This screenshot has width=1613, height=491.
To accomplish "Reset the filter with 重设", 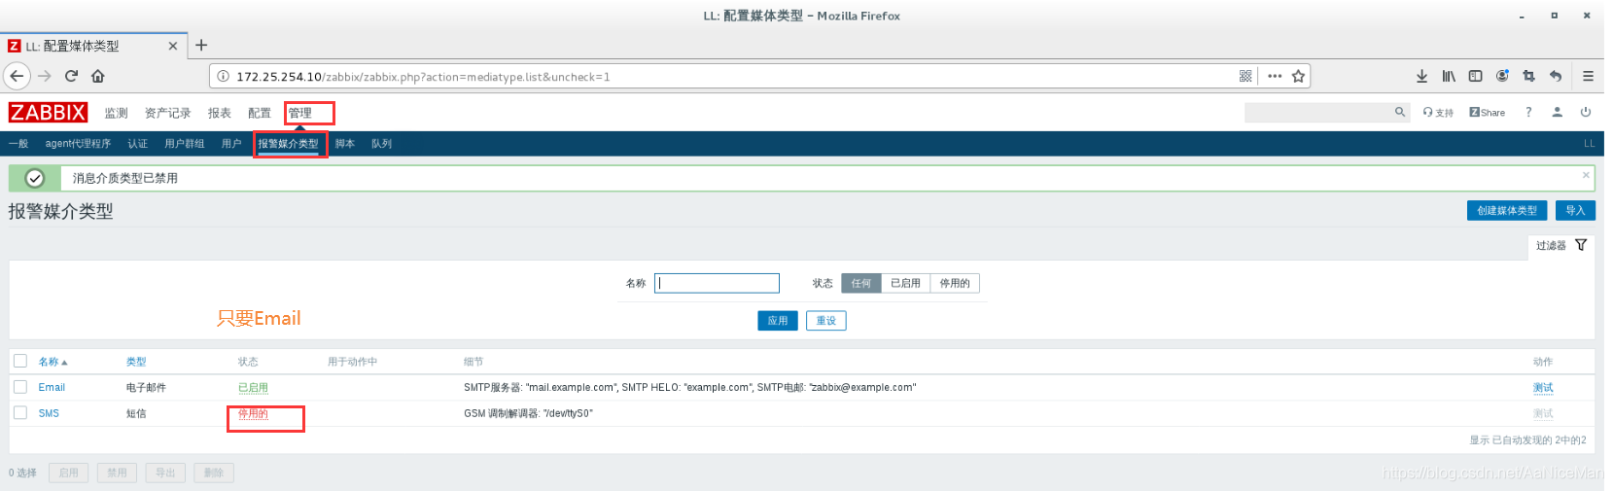I will click(826, 321).
